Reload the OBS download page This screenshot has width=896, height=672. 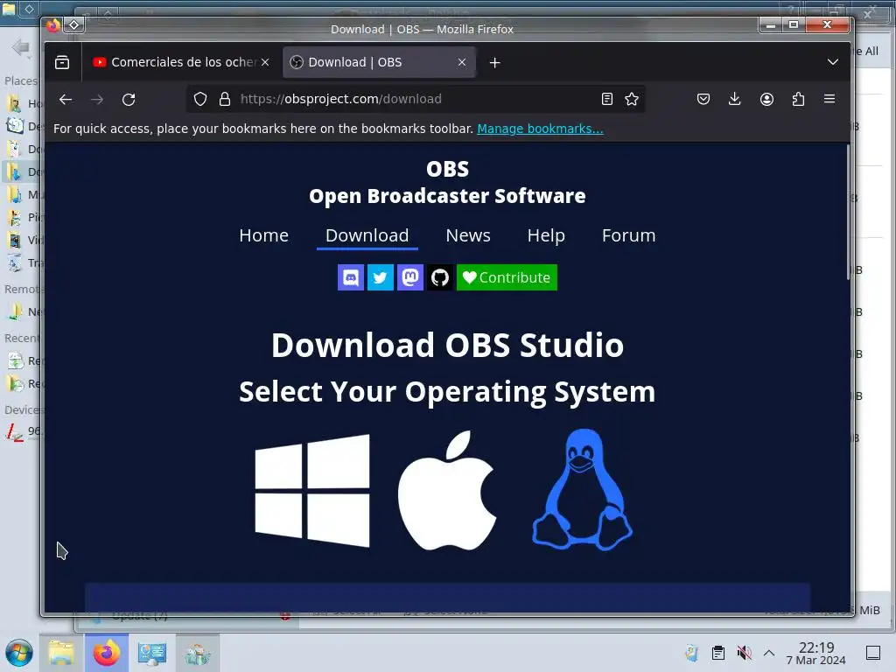[x=129, y=100]
